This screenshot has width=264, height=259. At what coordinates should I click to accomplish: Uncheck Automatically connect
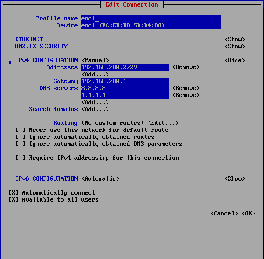coord(52,192)
